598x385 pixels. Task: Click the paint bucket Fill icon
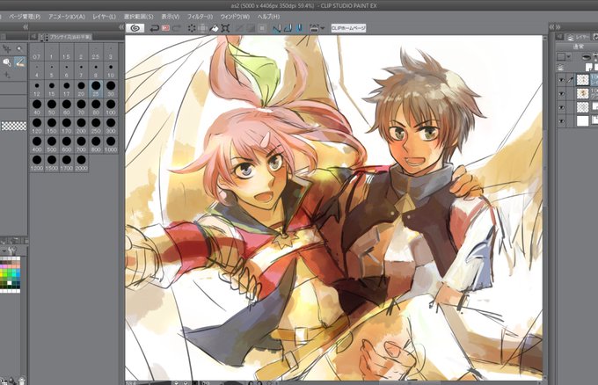tap(215, 28)
